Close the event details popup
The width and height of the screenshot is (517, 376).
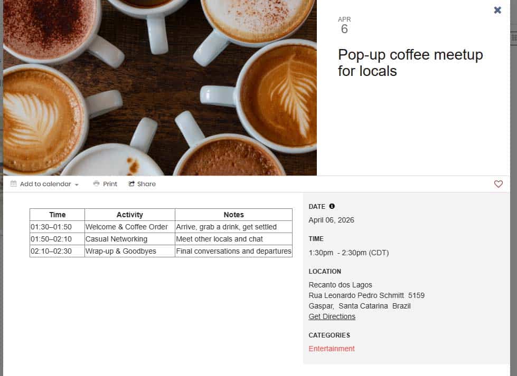click(497, 10)
